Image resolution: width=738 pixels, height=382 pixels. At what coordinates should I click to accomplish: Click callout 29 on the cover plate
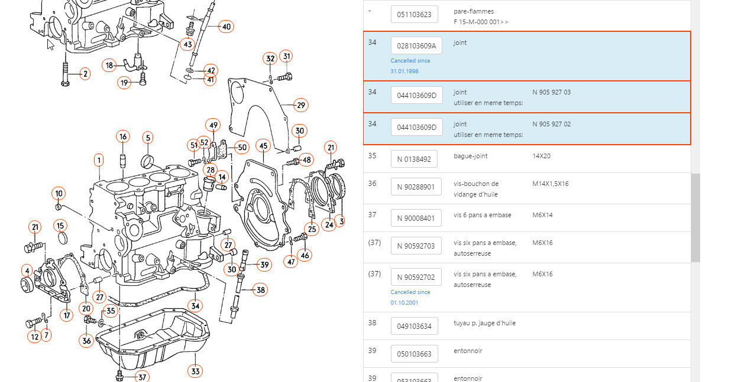coord(300,105)
